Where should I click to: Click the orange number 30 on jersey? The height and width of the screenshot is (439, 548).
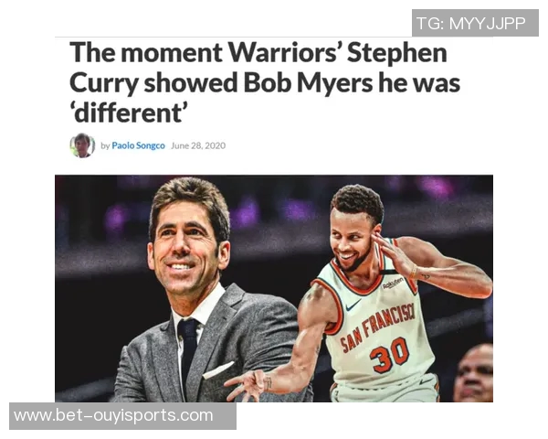click(x=390, y=354)
